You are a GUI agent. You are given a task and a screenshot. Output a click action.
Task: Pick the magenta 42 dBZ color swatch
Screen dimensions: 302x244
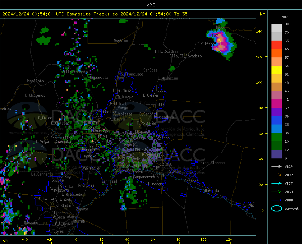click(x=276, y=104)
